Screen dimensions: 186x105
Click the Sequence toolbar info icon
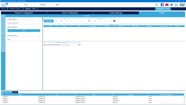(114, 21)
